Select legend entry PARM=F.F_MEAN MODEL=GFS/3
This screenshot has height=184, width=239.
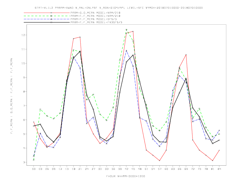(x=94, y=19)
